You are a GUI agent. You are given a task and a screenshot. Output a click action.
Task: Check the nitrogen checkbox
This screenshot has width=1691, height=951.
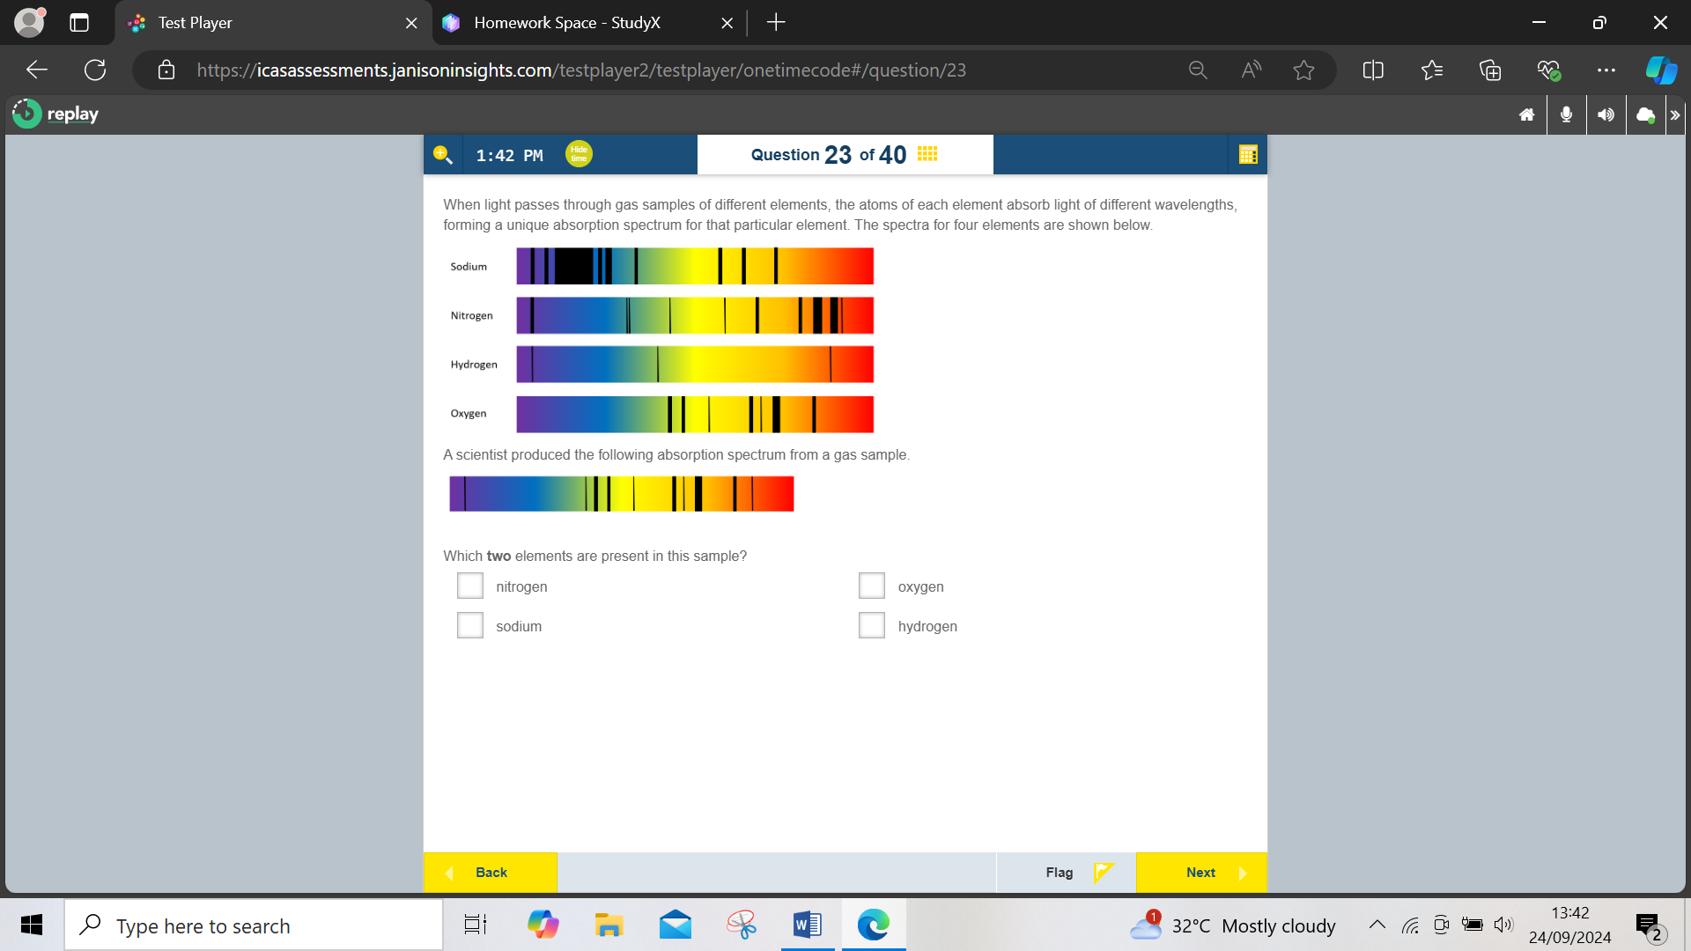pyautogui.click(x=470, y=586)
